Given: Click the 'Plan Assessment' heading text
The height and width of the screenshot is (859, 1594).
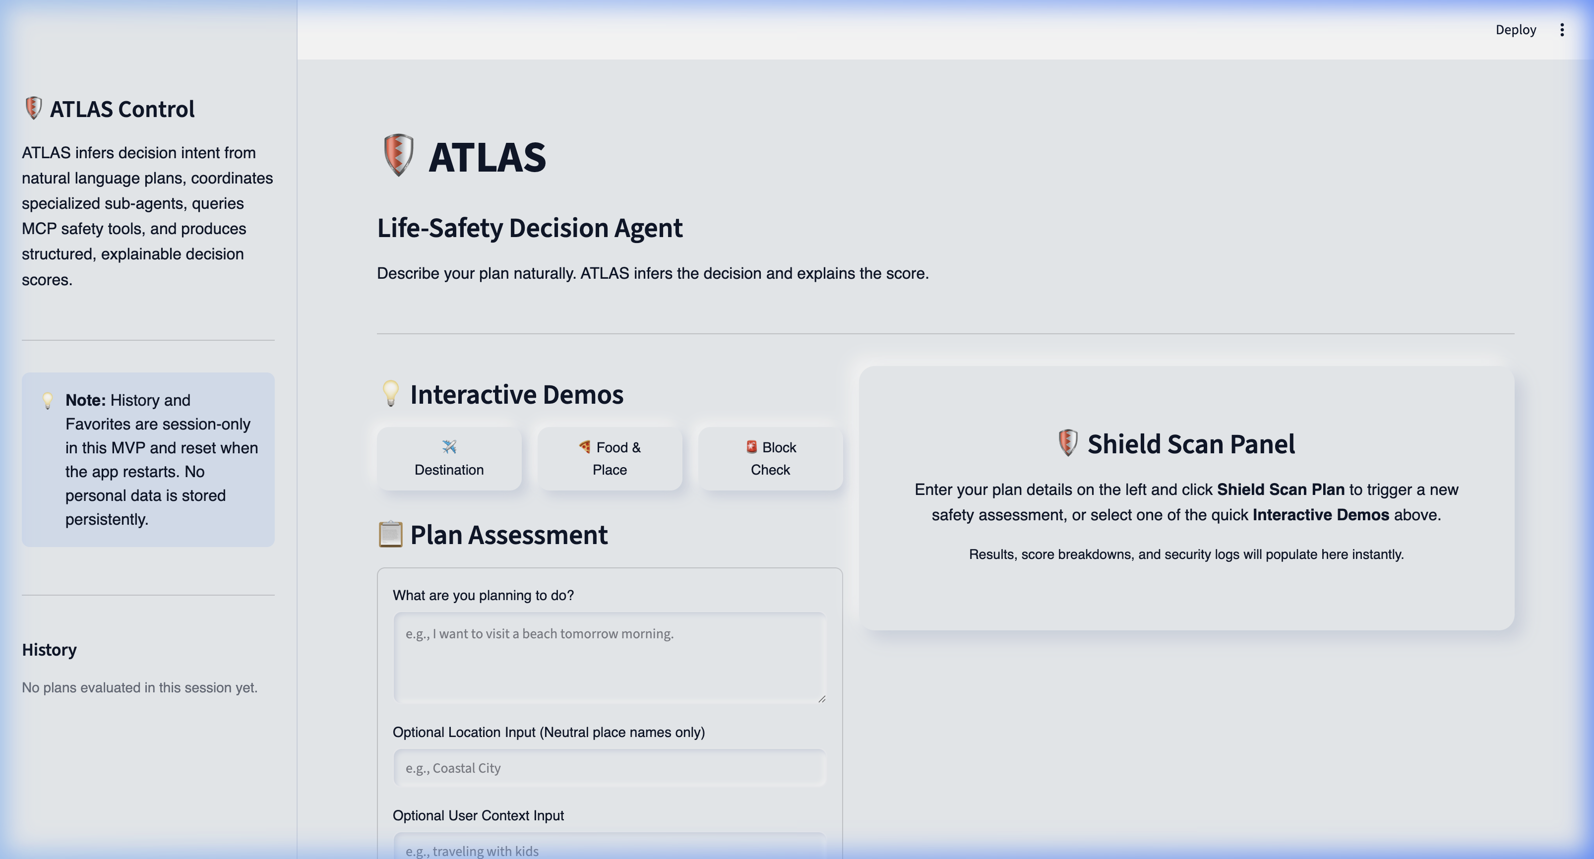Looking at the screenshot, I should 509,535.
